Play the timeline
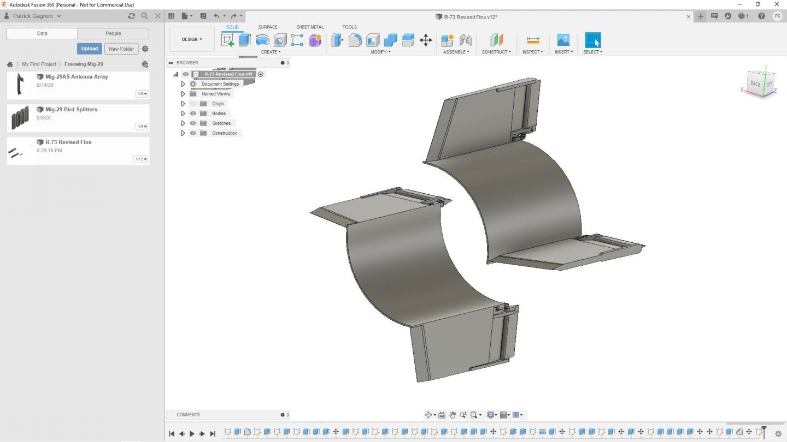Image resolution: width=787 pixels, height=442 pixels. pos(192,434)
